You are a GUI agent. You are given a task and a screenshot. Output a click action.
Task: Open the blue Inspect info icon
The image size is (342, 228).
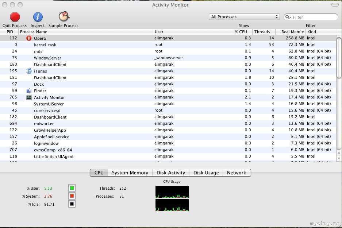[x=38, y=17]
